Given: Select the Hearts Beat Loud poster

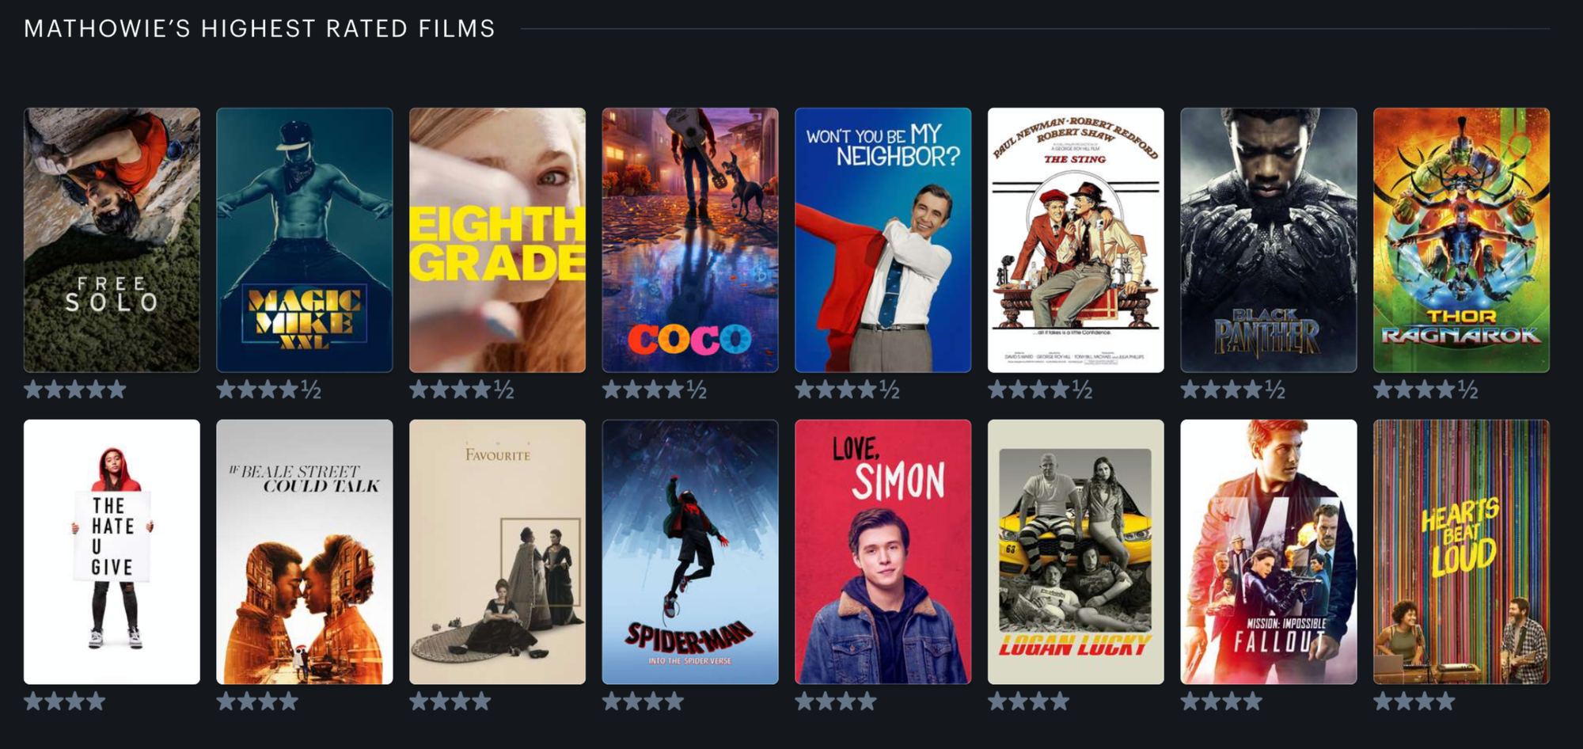Looking at the screenshot, I should tap(1461, 552).
